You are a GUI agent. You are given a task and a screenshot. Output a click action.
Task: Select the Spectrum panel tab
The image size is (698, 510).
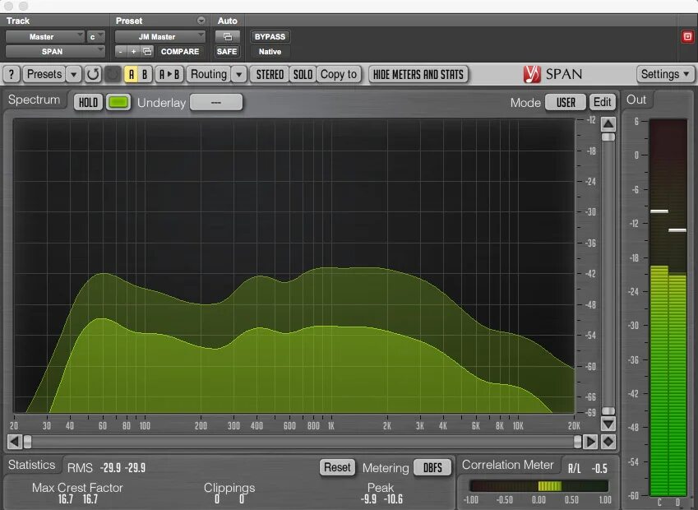(34, 100)
